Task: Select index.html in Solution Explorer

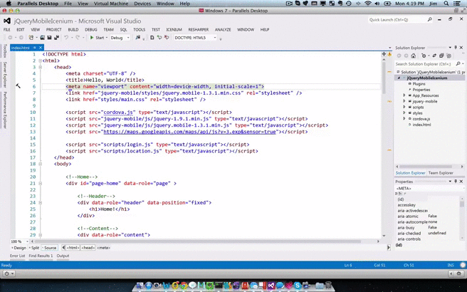Action: coord(421,125)
